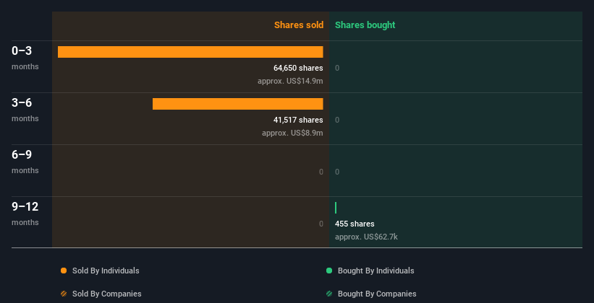Click the 64,650 shares value label
This screenshot has width=594, height=303.
click(293, 68)
